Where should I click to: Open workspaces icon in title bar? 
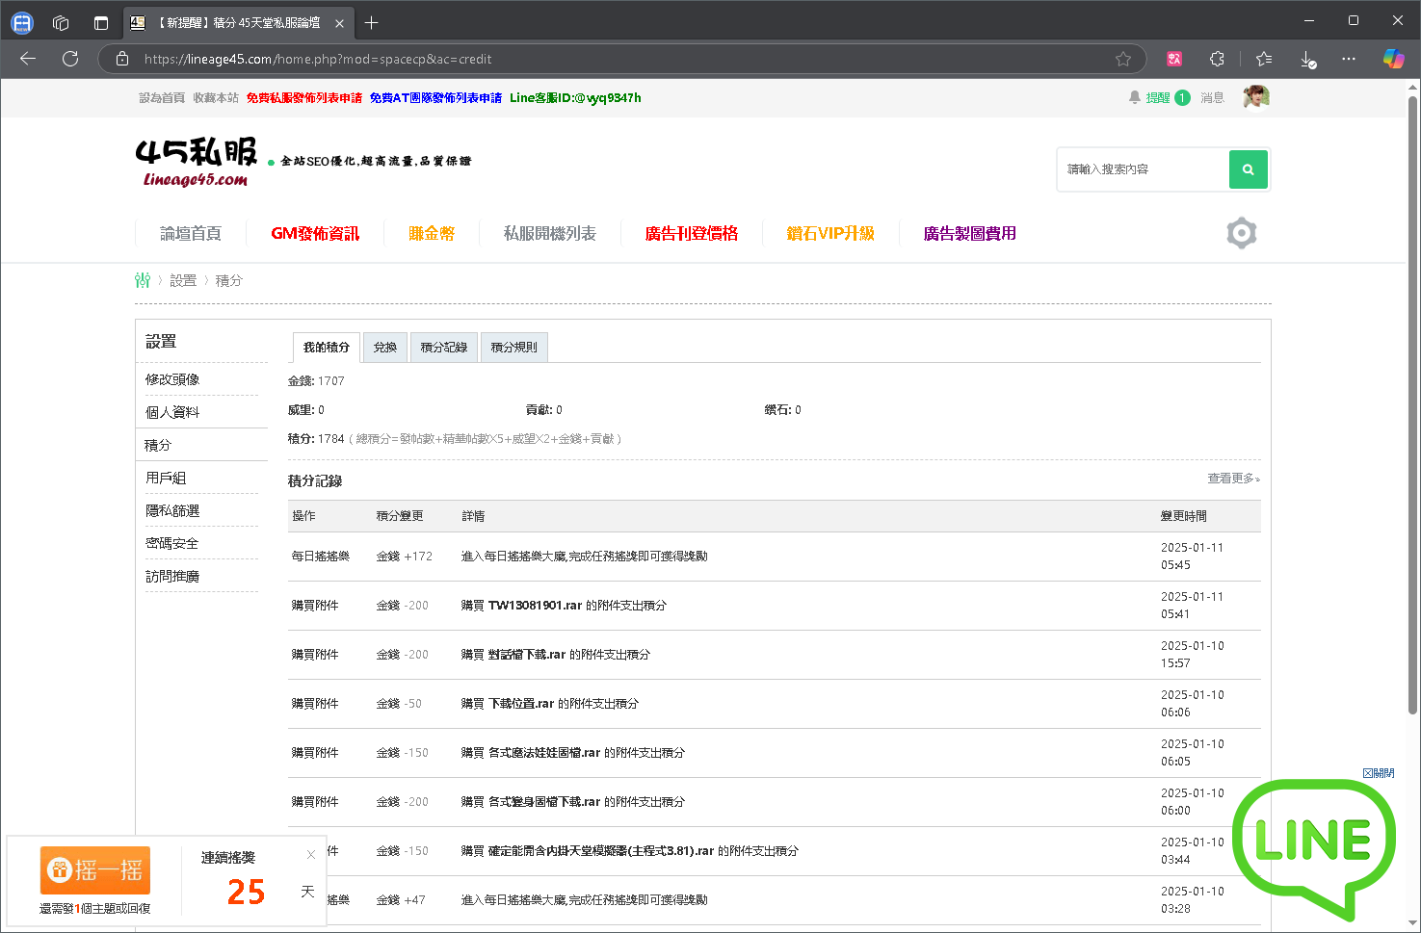click(x=61, y=22)
